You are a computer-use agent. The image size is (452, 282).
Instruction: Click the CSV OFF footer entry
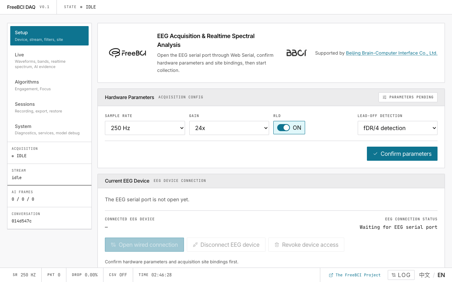click(x=118, y=275)
